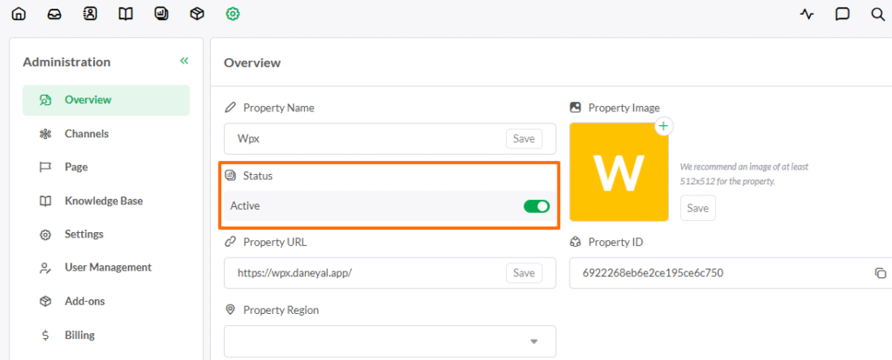
Task: Open the add-ons box icon in top bar
Action: pyautogui.click(x=197, y=14)
